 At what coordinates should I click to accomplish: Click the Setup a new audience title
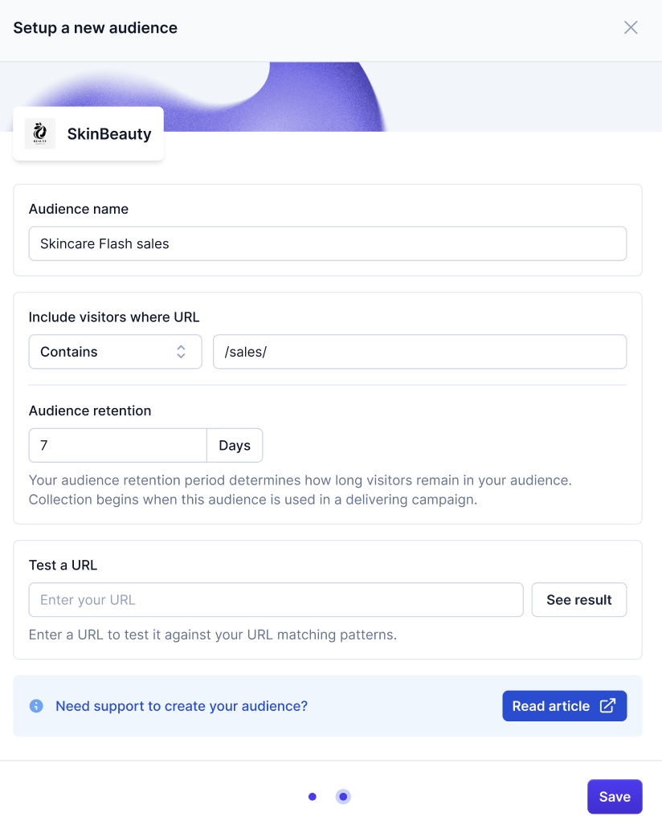[96, 28]
